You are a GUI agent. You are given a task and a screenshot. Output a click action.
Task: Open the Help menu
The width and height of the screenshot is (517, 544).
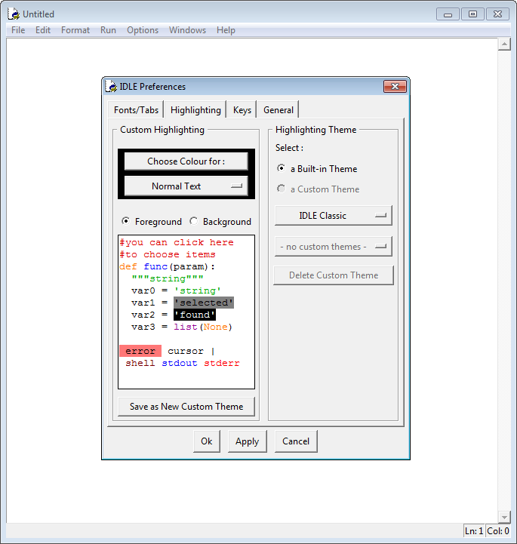(x=226, y=30)
